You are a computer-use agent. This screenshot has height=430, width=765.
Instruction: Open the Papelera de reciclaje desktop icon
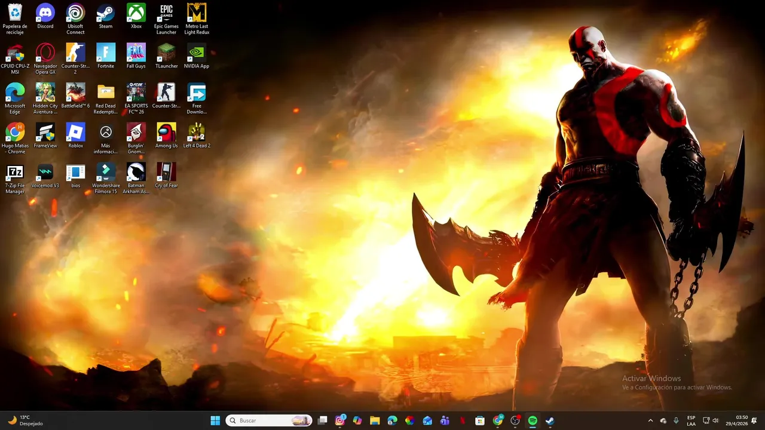[x=15, y=19]
